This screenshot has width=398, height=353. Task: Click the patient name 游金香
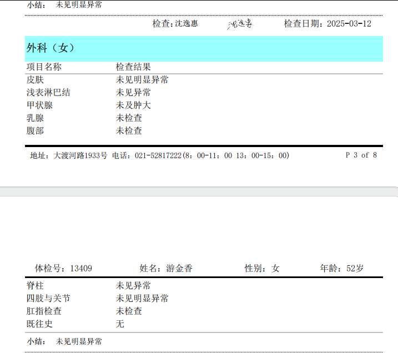pos(179,269)
